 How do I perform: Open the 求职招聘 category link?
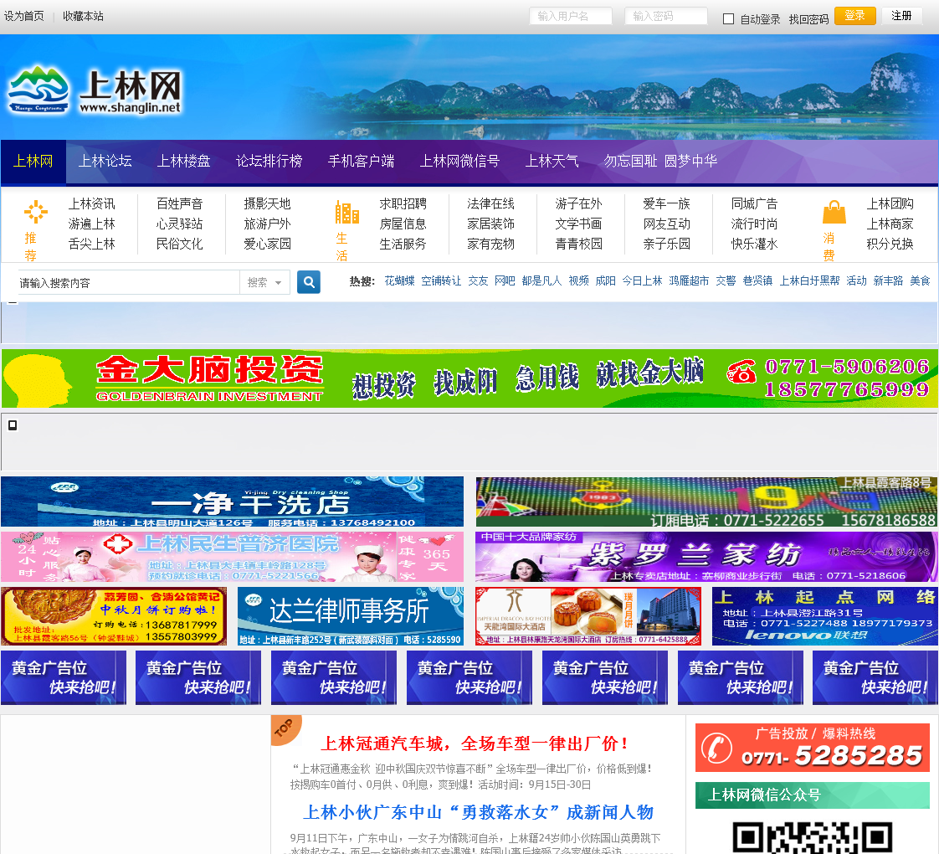click(x=403, y=203)
